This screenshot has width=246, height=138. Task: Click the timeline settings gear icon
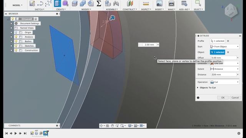pos(239,133)
